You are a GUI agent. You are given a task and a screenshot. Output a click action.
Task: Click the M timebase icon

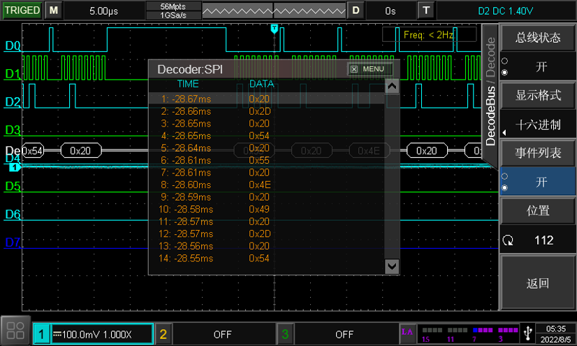coord(54,10)
